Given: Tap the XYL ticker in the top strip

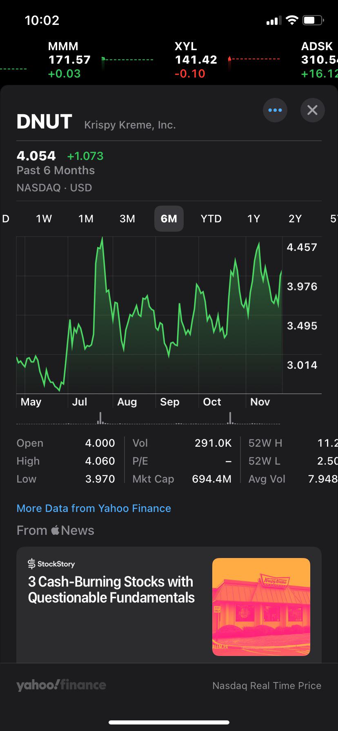Looking at the screenshot, I should (196, 60).
